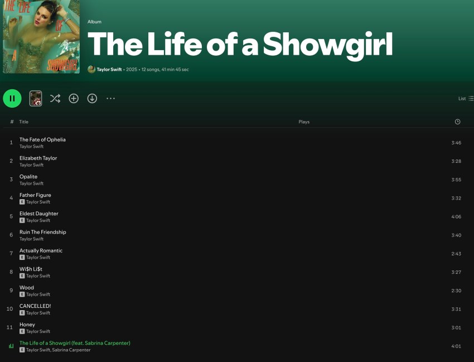Click the explicit badge on Wi$h Li$t
The width and height of the screenshot is (474, 362).
(22, 276)
